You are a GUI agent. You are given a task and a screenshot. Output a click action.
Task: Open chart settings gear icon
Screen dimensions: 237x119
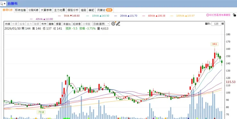click(x=113, y=24)
